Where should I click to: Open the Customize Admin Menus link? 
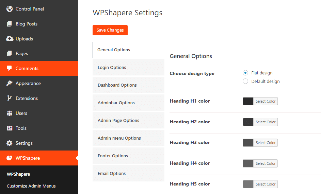(31, 186)
